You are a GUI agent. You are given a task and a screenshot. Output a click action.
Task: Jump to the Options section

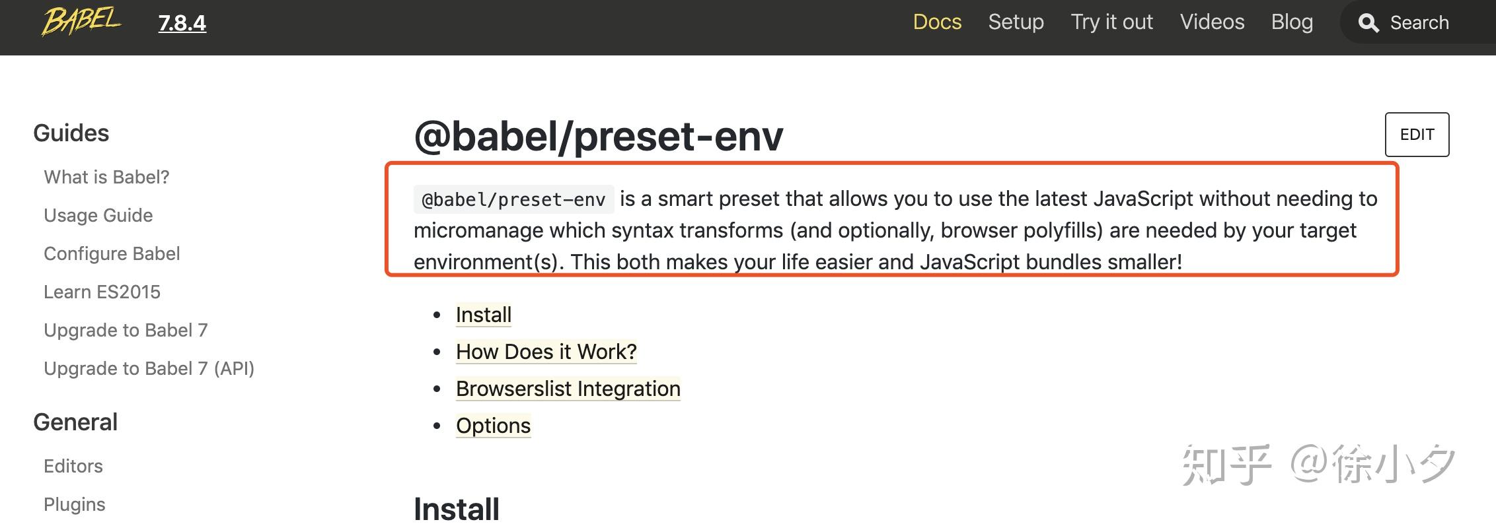click(493, 426)
